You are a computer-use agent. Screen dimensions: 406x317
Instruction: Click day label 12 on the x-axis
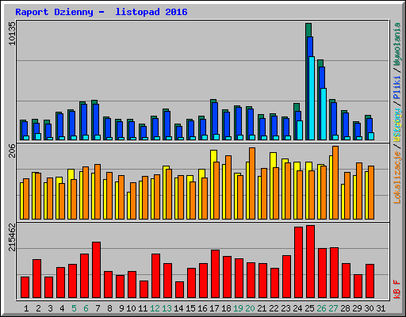(155, 308)
